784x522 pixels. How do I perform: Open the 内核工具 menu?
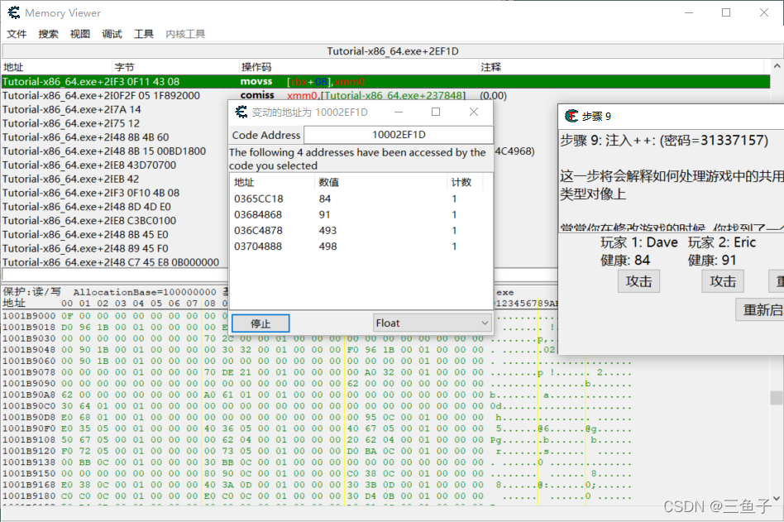point(185,33)
